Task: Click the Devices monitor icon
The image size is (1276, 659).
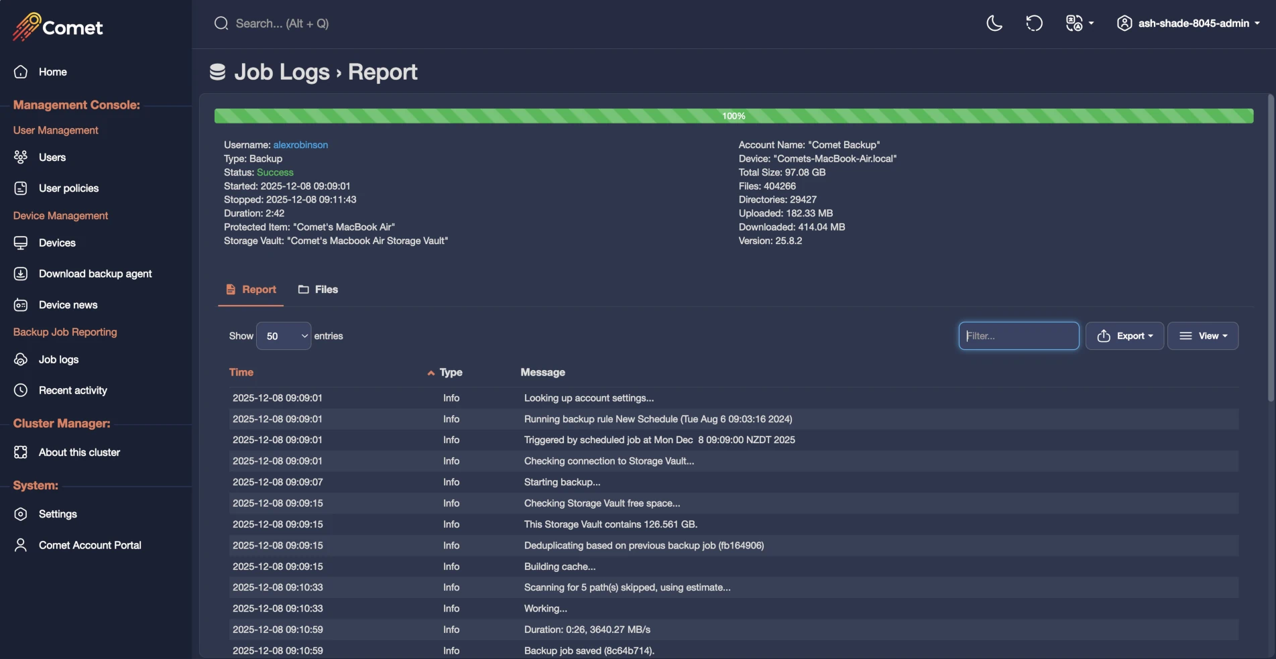Action: click(21, 243)
